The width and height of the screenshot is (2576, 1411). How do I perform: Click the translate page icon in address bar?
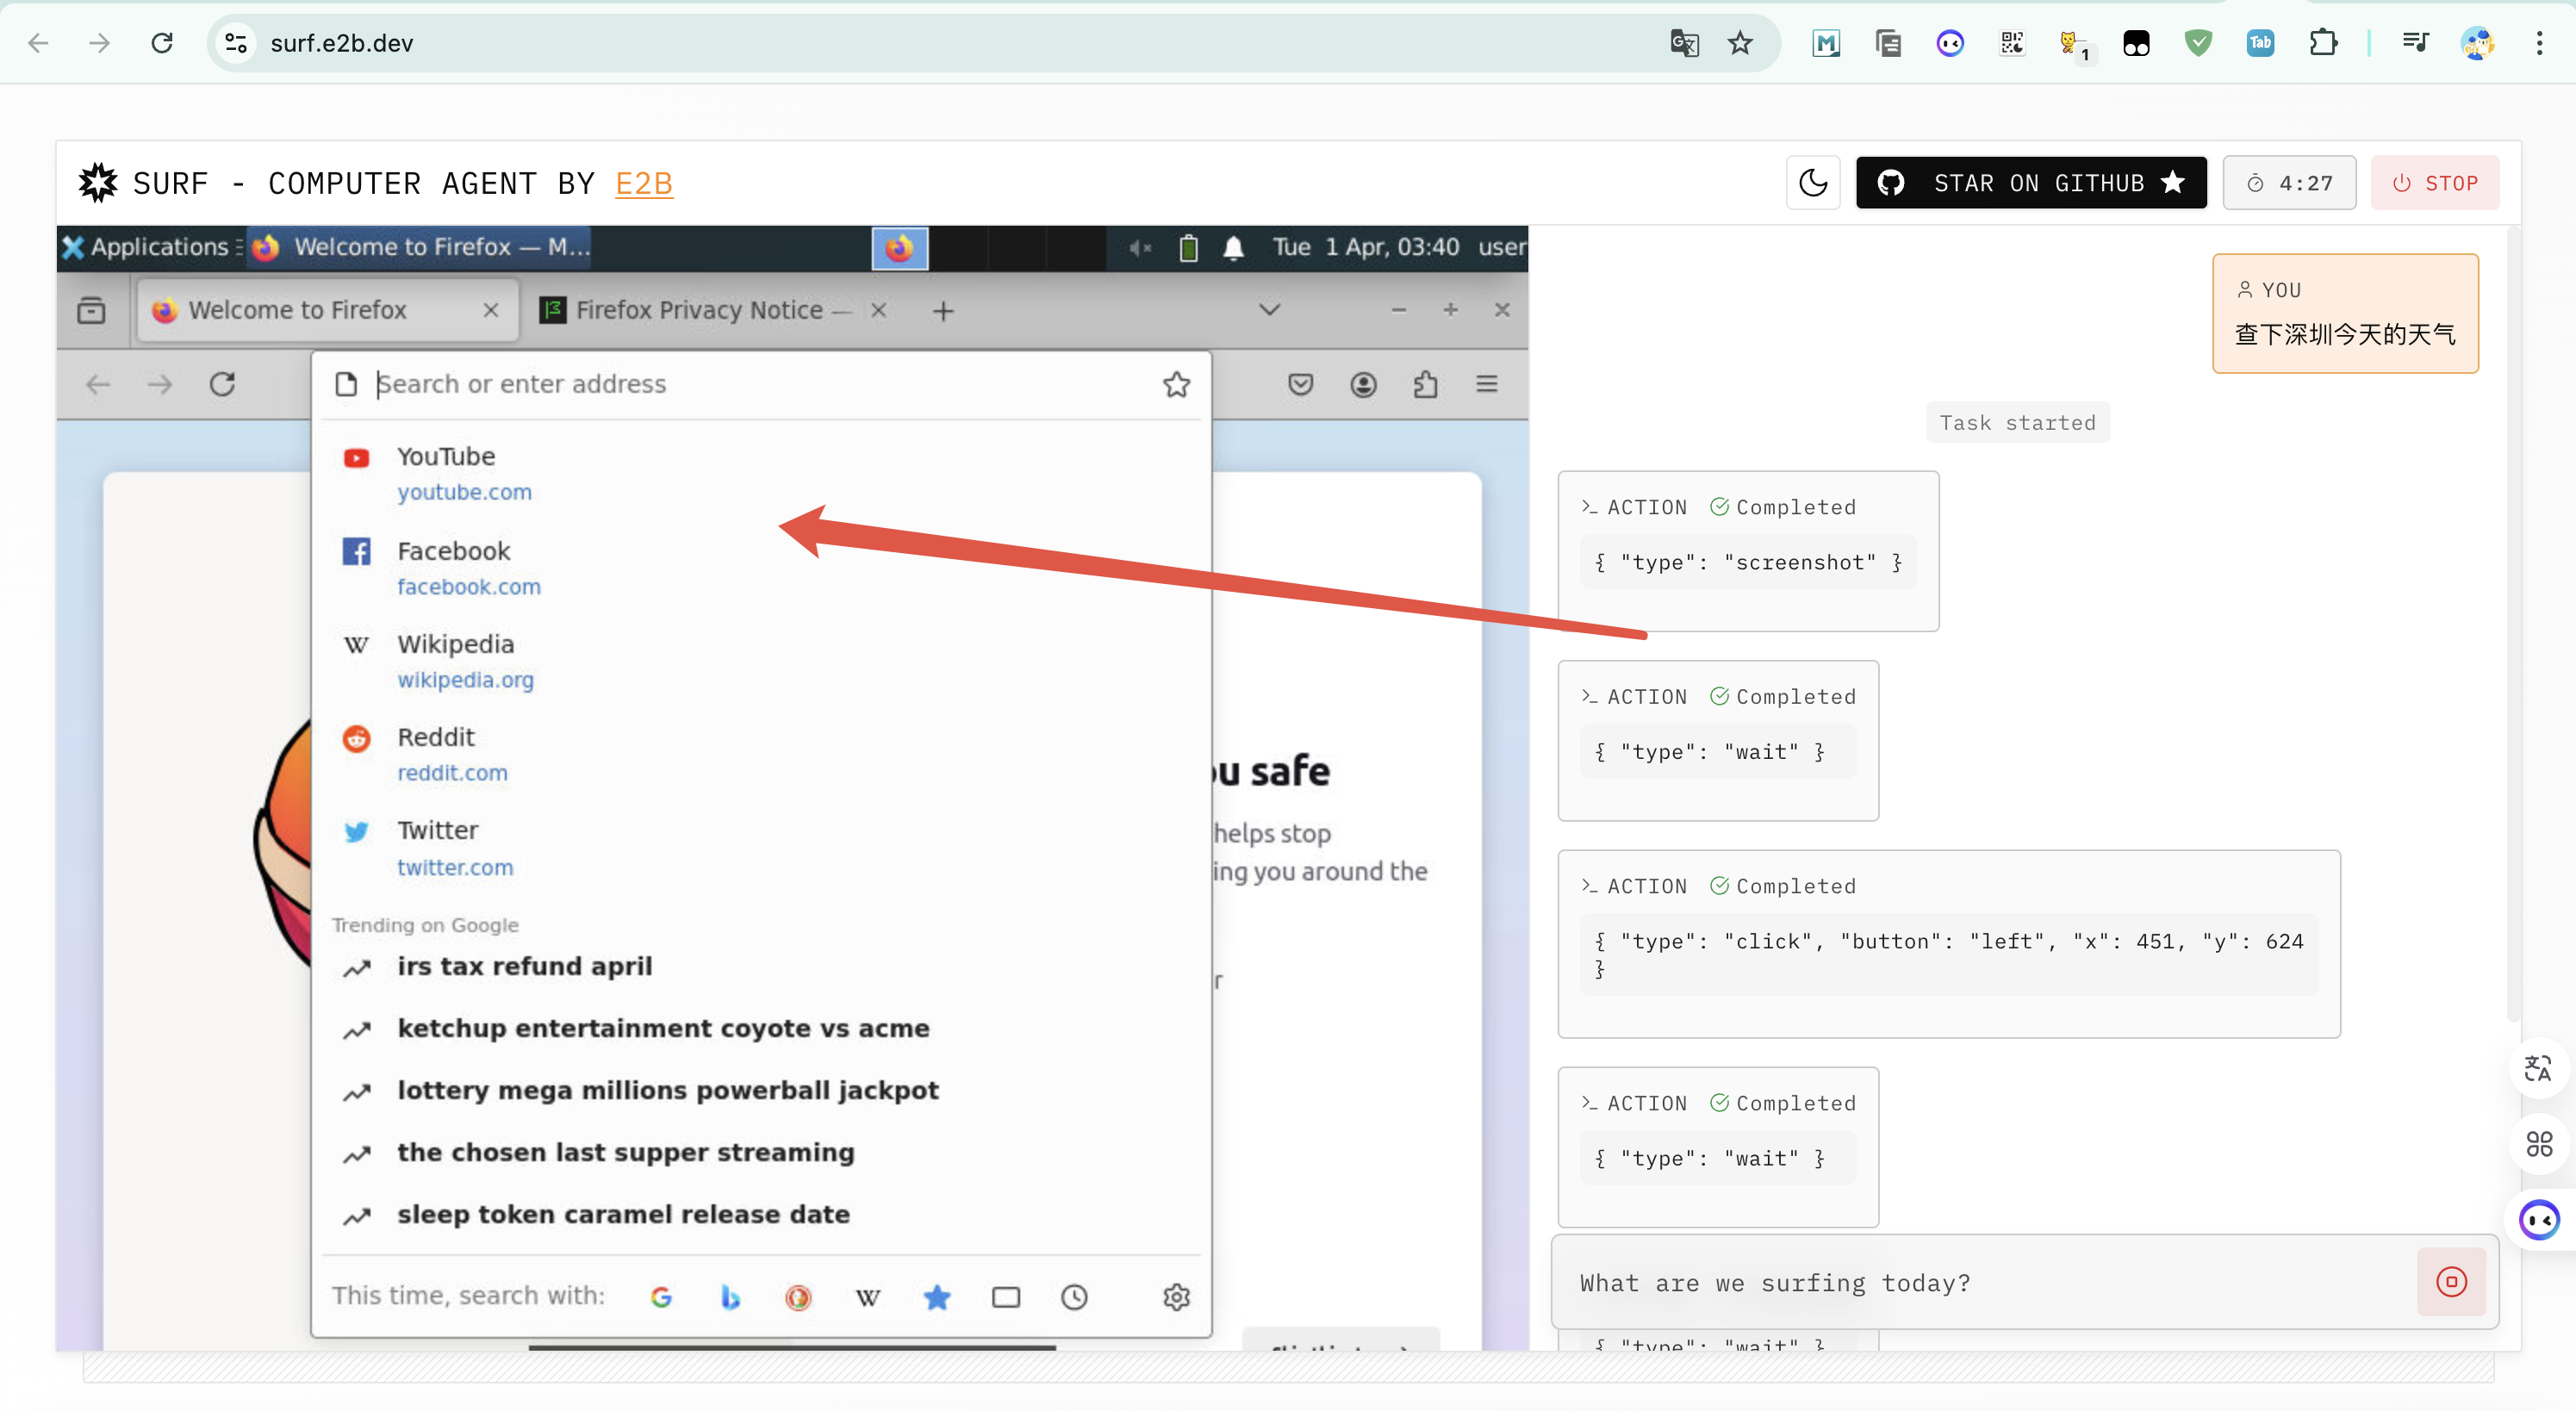tap(1684, 43)
